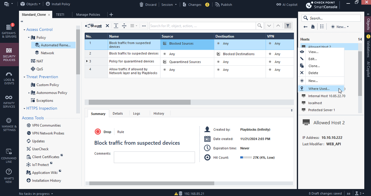Open the Session dropdown menu
Viewport: 371px width, 196px height.
(x=169, y=4)
